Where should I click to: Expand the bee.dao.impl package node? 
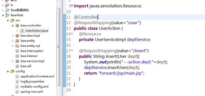(x=13, y=36)
